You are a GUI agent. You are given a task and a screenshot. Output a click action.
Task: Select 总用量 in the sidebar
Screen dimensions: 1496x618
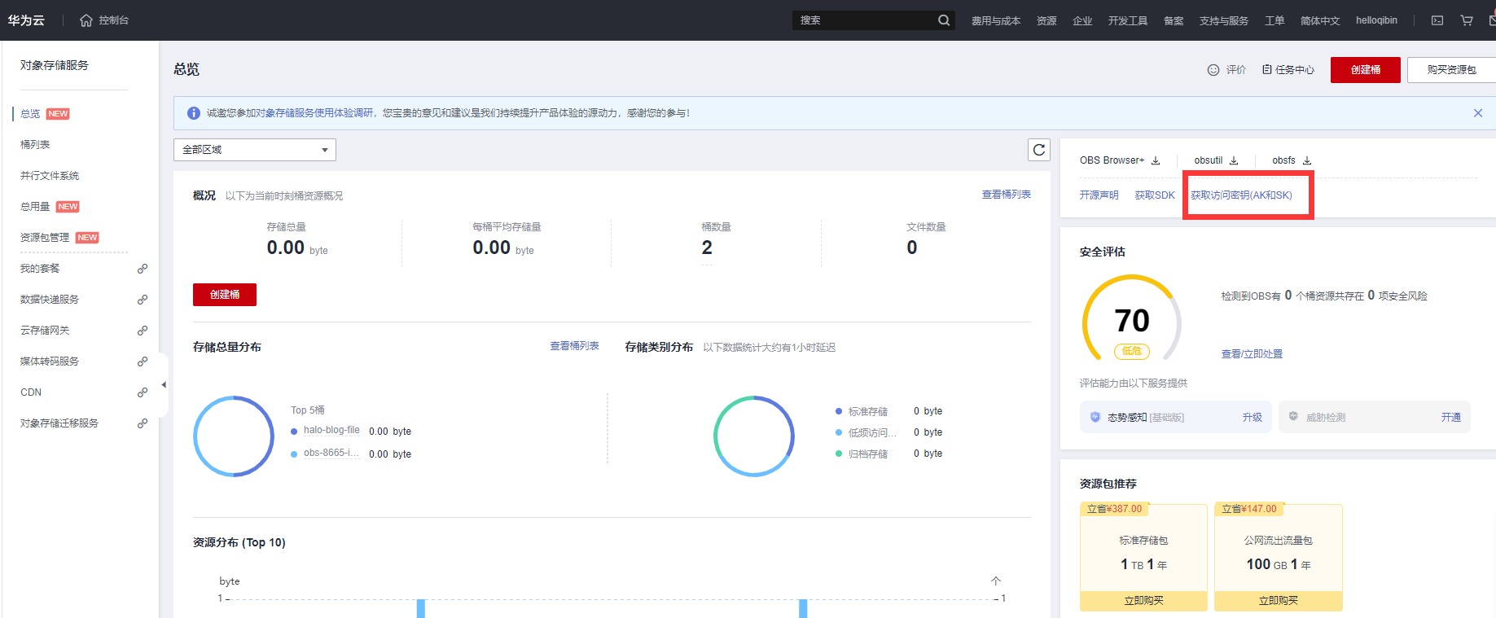(35, 207)
